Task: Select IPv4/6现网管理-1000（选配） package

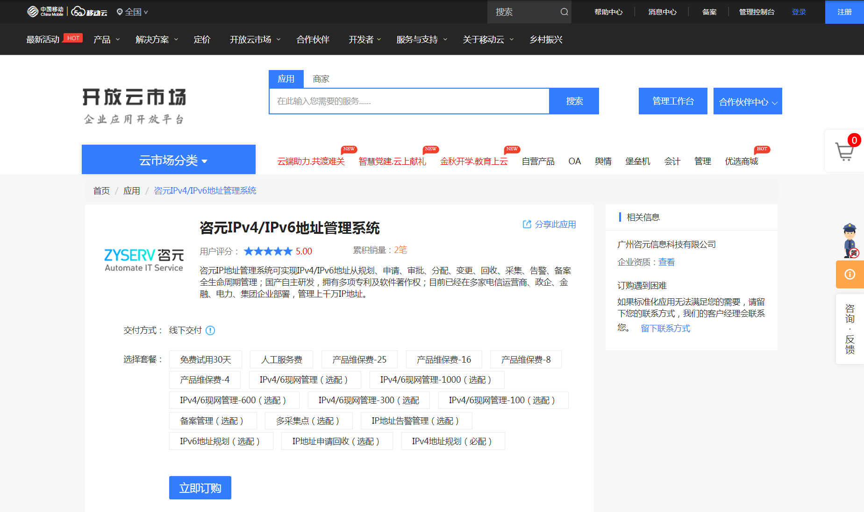Action: point(437,380)
